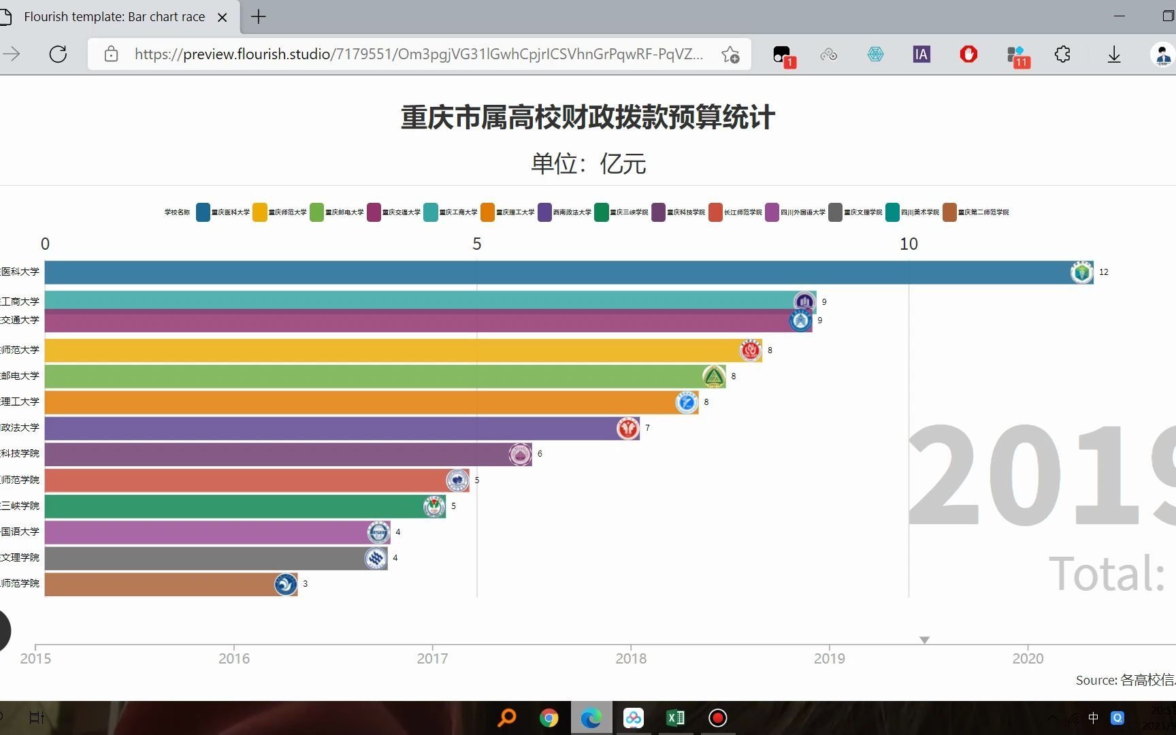Click the 中 input method indicator

1093,718
